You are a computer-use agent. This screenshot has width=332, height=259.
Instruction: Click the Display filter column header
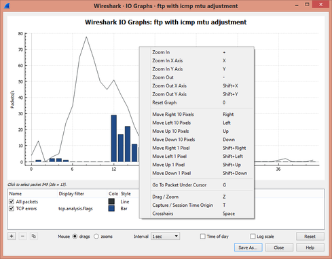click(x=82, y=194)
